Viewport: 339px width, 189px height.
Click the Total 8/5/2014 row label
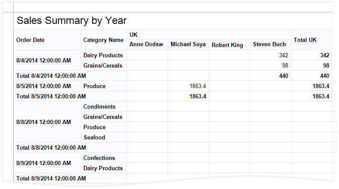point(51,97)
